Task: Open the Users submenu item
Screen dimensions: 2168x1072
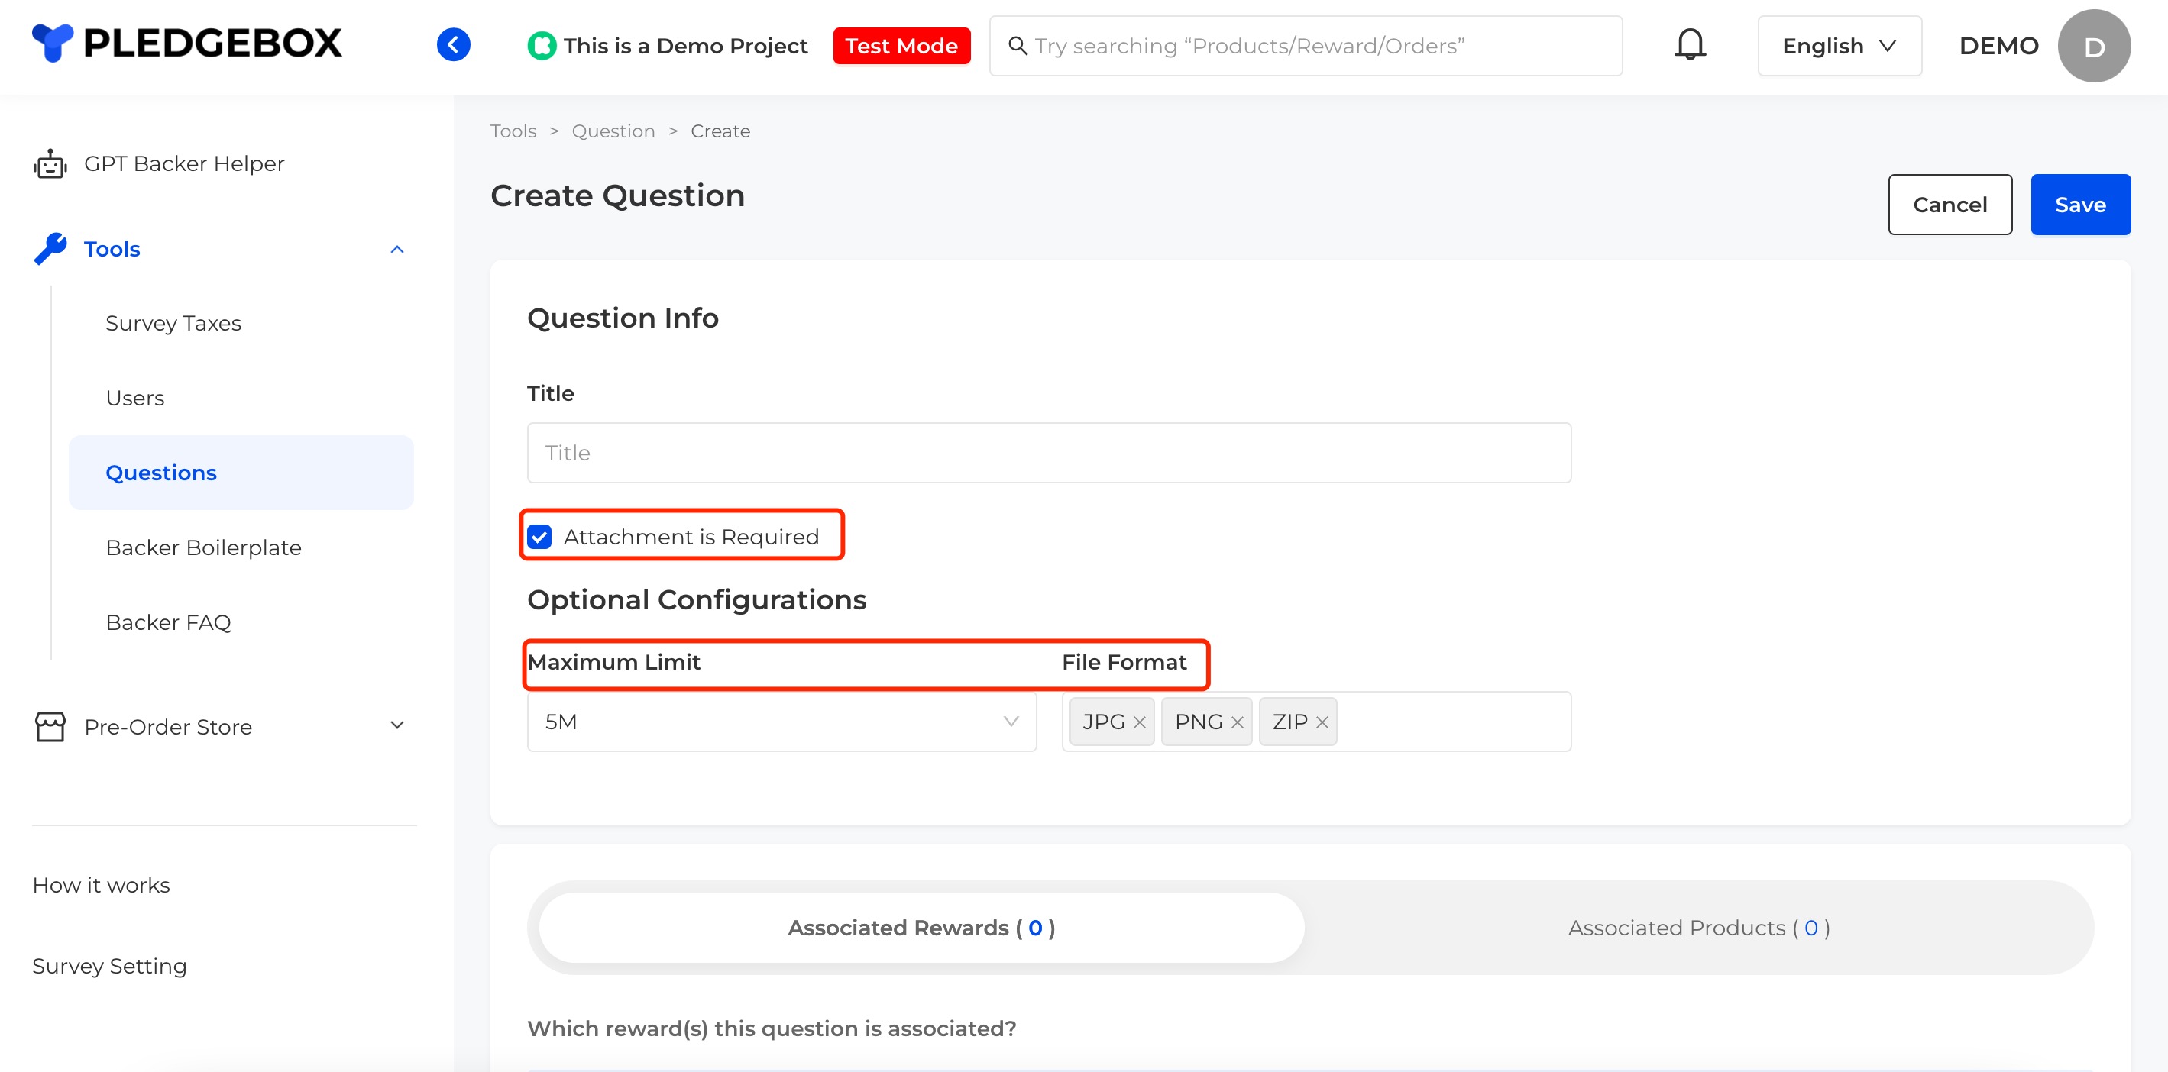Action: click(135, 398)
